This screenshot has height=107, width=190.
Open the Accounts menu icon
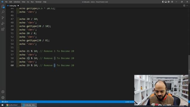click(3, 92)
